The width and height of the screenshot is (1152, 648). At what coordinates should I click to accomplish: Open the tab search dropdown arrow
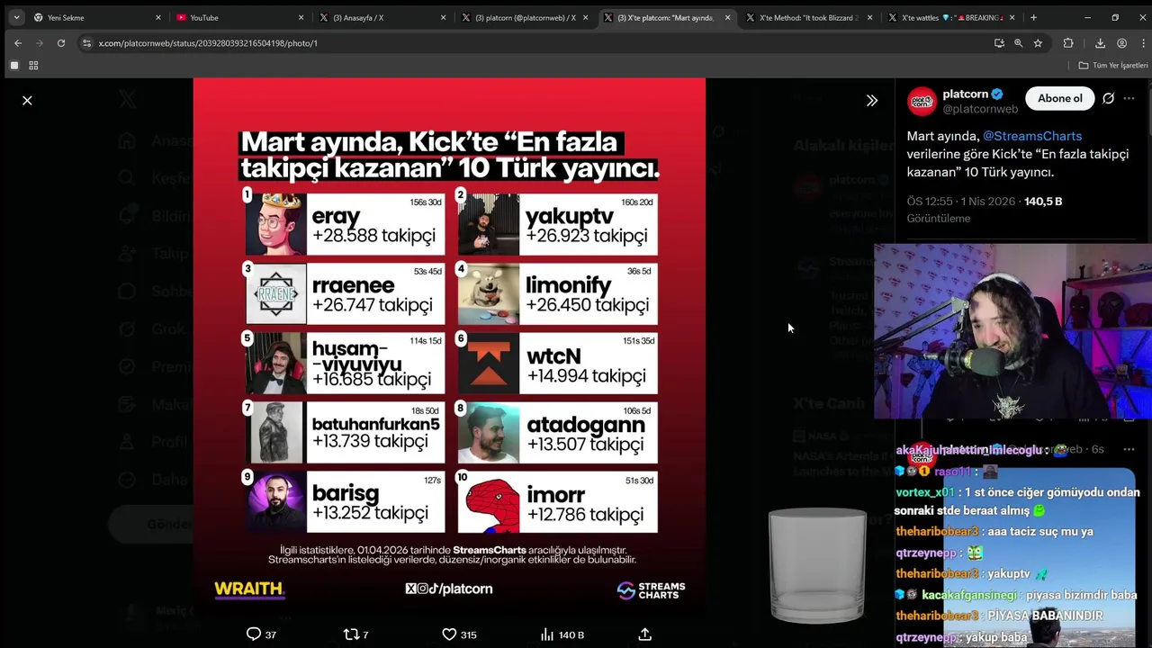point(16,17)
